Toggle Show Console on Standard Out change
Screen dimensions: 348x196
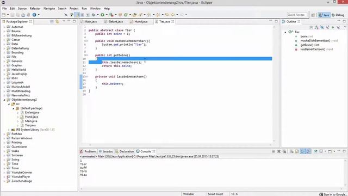(302, 151)
